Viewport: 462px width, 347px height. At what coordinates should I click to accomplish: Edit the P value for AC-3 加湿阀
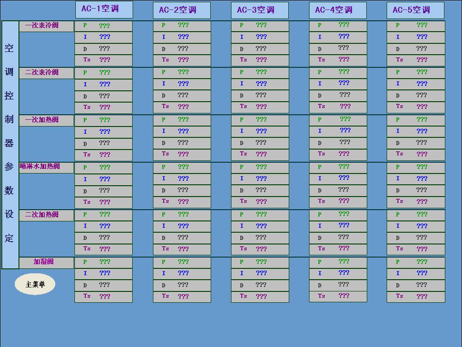(261, 262)
